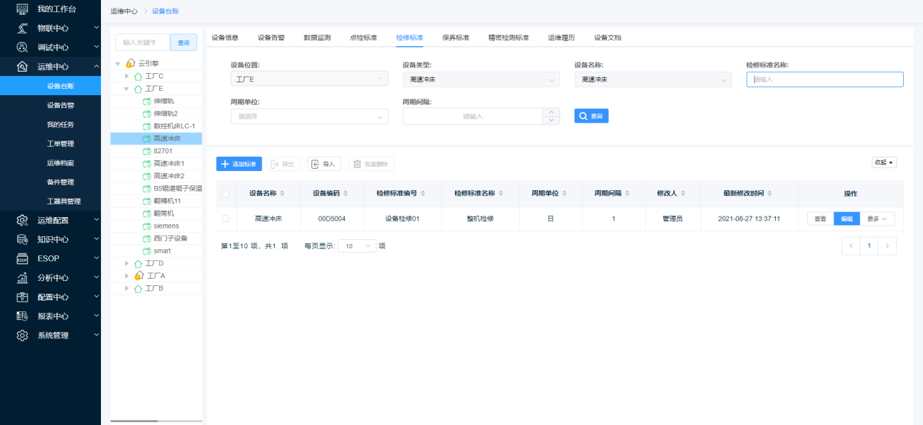Switch to the 保养标准 tab

click(455, 38)
